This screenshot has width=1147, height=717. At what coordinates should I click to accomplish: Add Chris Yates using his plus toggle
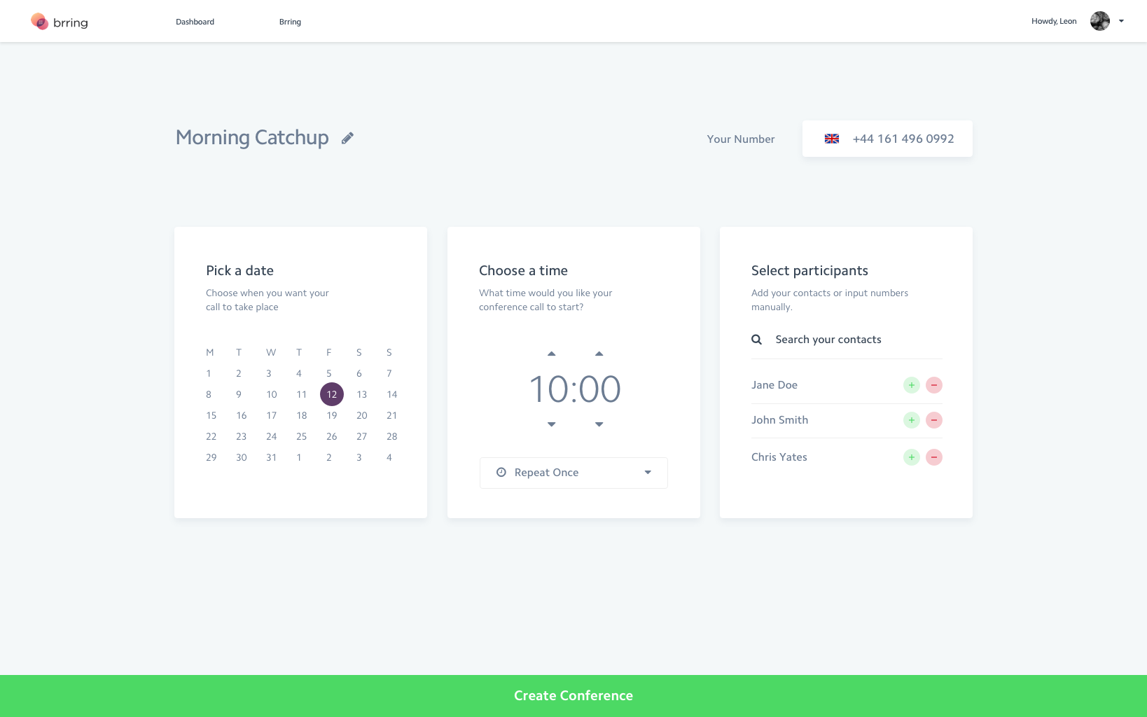pyautogui.click(x=911, y=457)
